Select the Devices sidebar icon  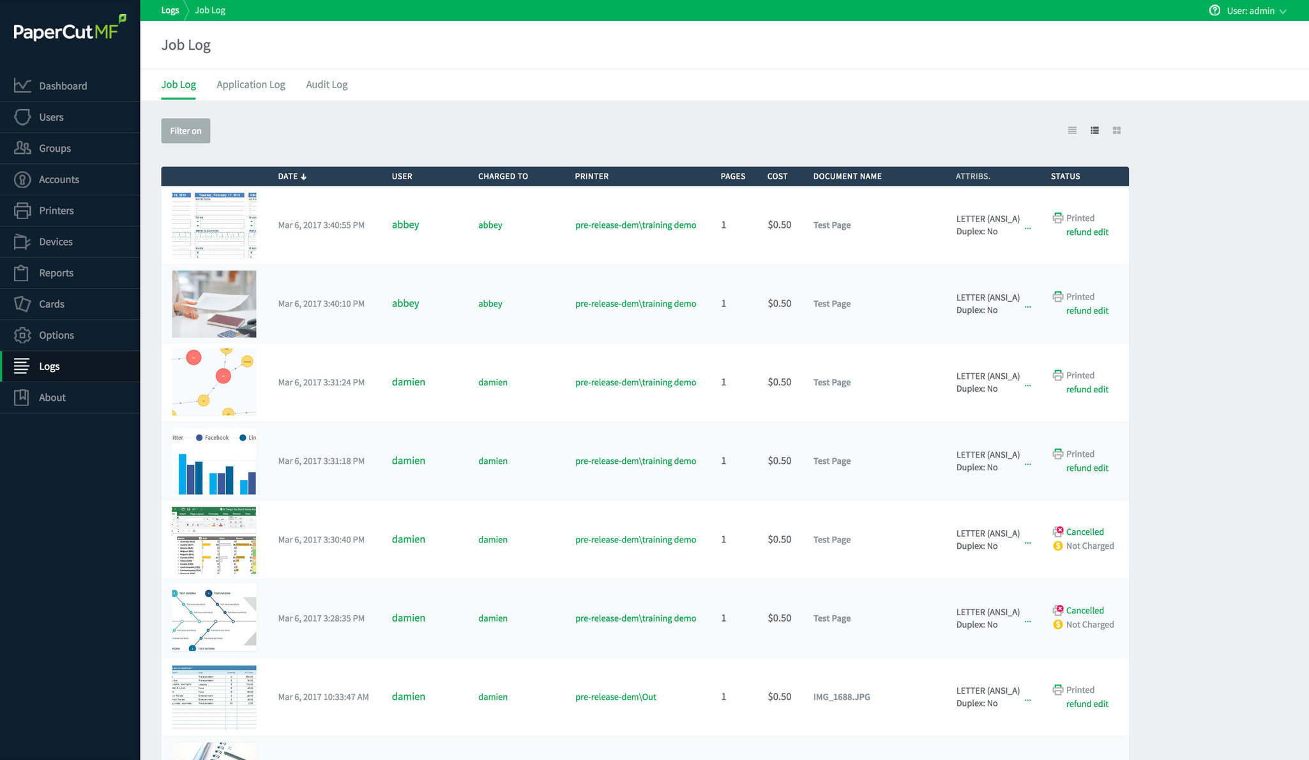(22, 242)
